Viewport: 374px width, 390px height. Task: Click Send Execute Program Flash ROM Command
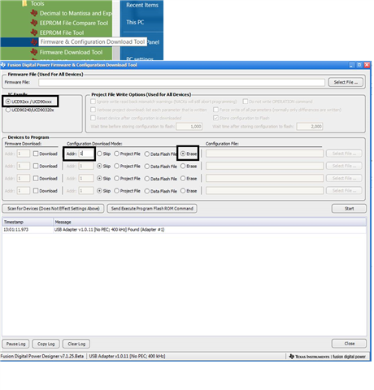(152, 209)
